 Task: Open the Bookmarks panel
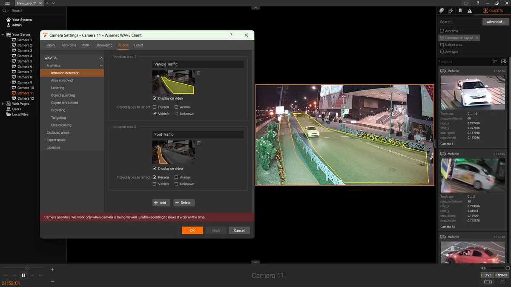[460, 10]
